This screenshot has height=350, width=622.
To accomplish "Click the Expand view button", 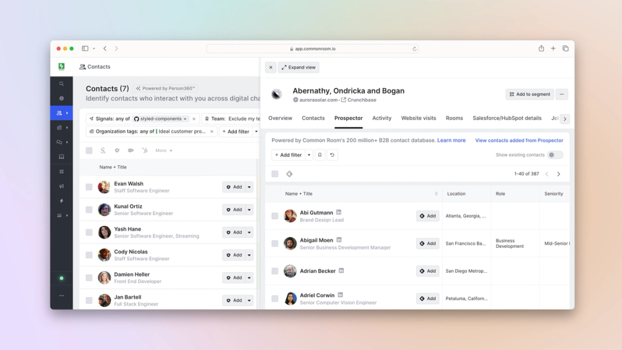I will tap(299, 67).
